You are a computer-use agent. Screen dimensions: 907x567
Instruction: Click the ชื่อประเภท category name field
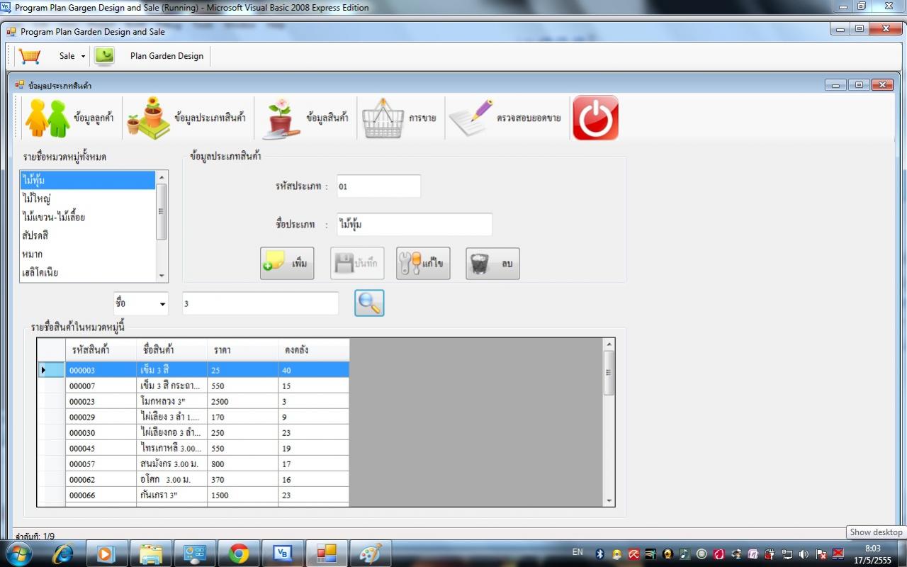click(x=414, y=225)
